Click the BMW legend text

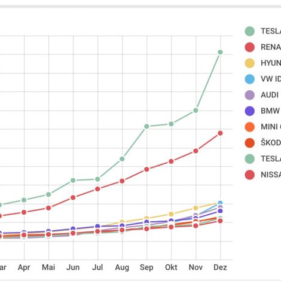[x=270, y=111]
